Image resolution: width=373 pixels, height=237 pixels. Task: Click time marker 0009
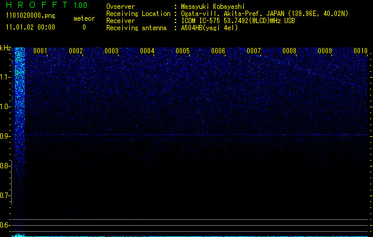point(325,51)
